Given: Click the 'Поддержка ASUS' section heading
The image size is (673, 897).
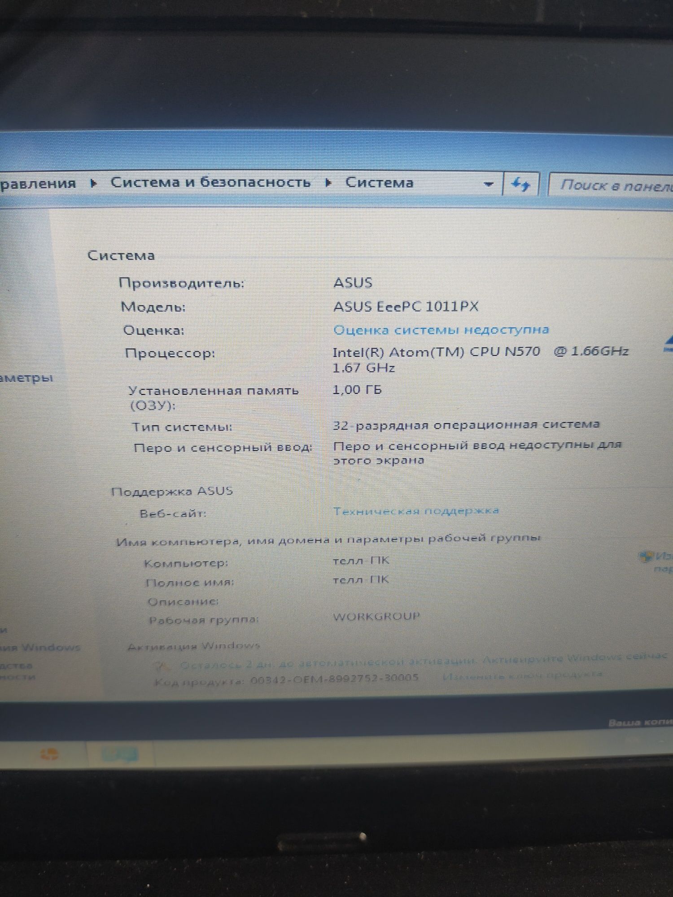Looking at the screenshot, I should (172, 491).
